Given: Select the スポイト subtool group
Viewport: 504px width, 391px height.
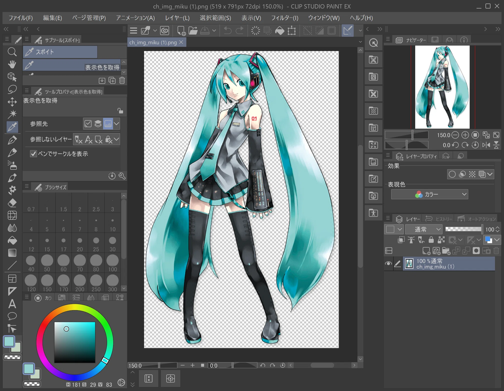Looking at the screenshot, I should point(60,52).
